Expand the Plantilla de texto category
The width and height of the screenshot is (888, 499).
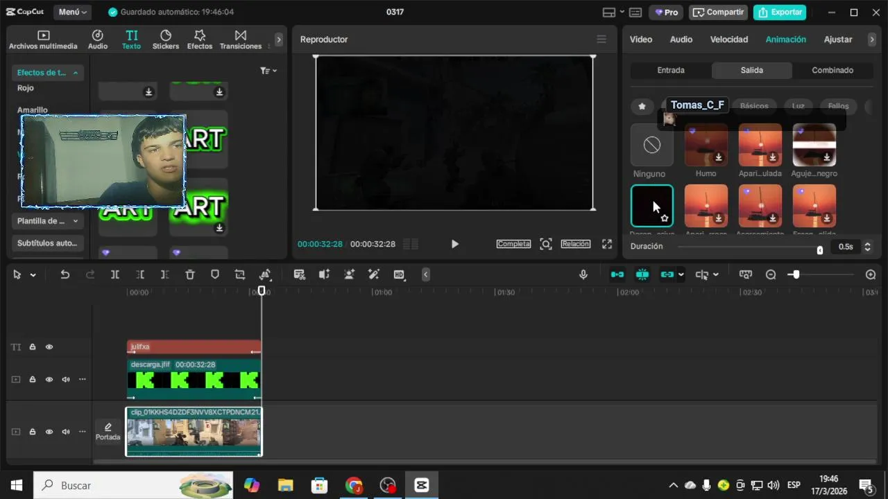click(47, 221)
